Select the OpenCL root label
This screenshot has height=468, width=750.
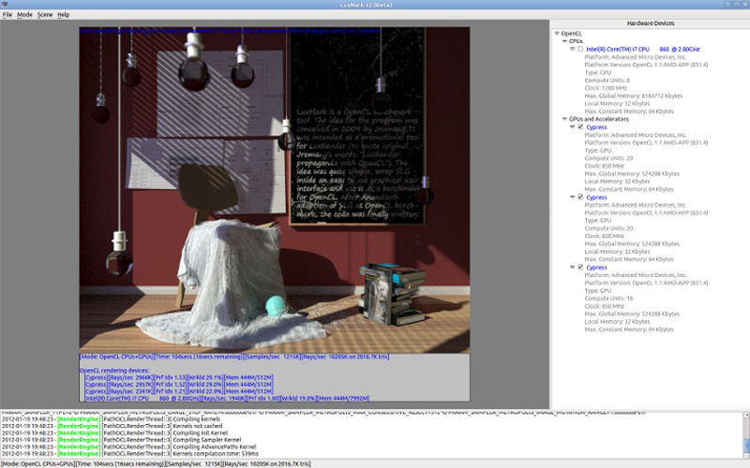[x=571, y=34]
